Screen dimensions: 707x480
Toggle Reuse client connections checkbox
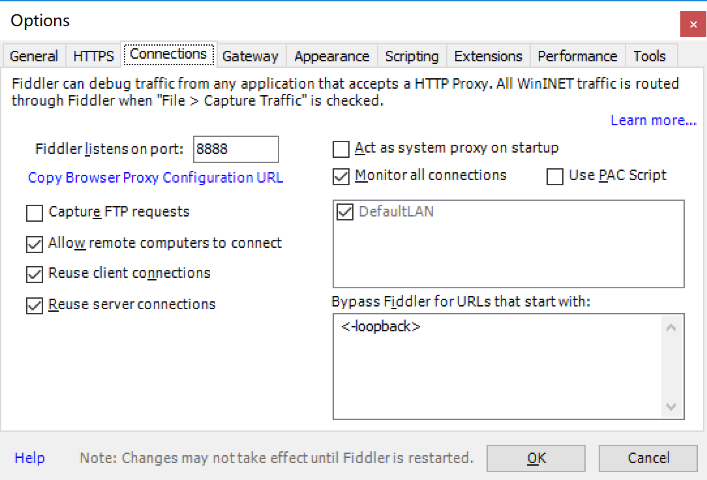coord(35,274)
